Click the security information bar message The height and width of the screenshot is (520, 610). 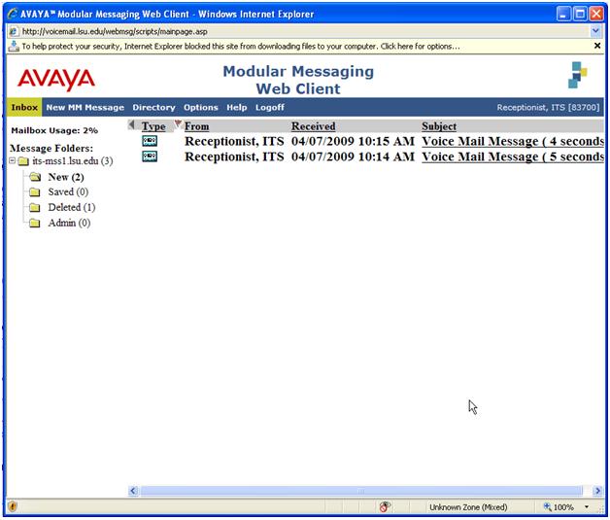[x=241, y=47]
